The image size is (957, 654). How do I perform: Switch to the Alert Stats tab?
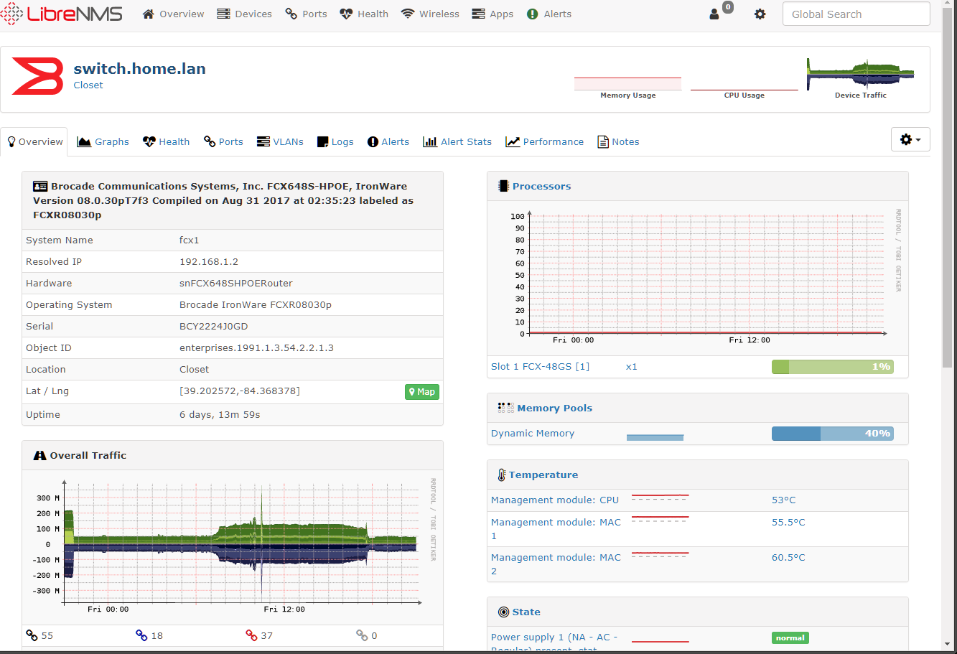coord(457,141)
